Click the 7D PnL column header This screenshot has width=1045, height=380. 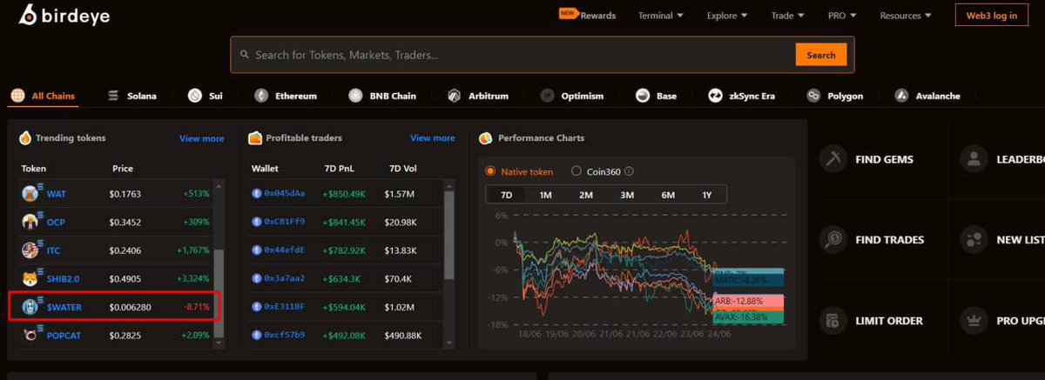coord(340,169)
